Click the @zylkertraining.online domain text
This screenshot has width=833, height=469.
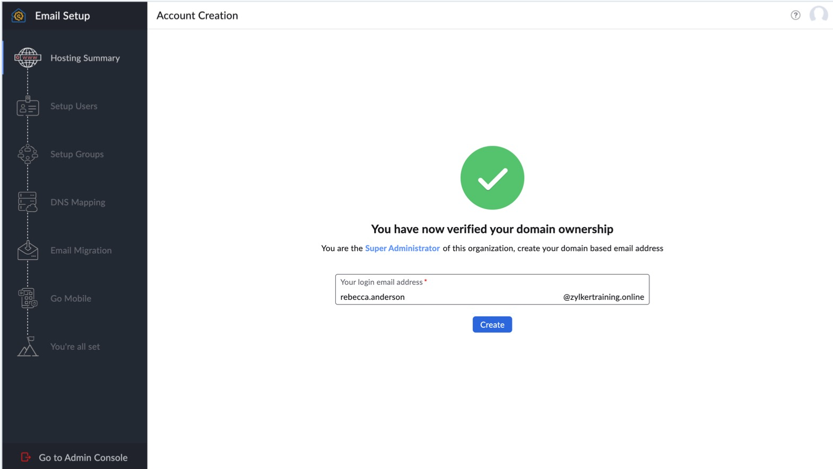pyautogui.click(x=603, y=297)
